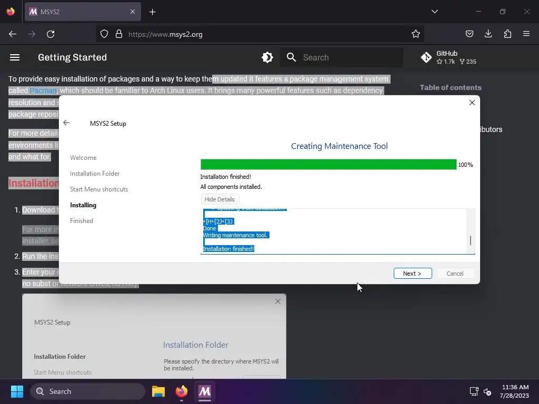Click the green installation progress bar
The height and width of the screenshot is (404, 539).
[x=328, y=164]
